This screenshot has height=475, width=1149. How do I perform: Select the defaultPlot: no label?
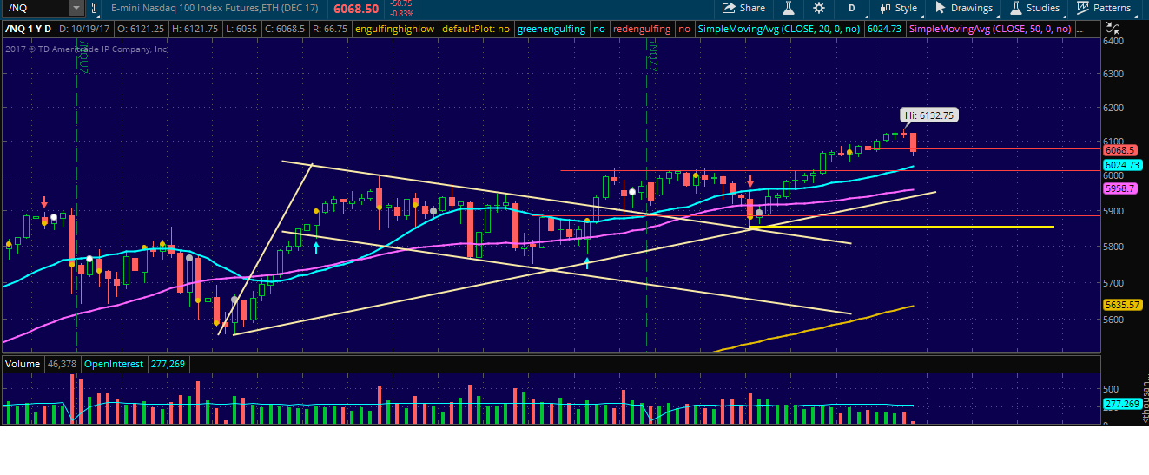click(x=475, y=29)
